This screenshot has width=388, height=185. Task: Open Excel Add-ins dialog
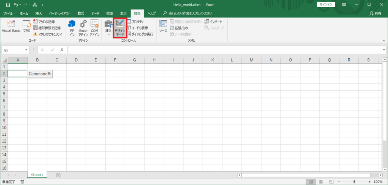[x=83, y=28]
